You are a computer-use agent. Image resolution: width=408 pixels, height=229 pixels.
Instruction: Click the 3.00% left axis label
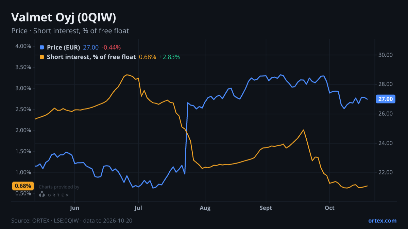pos(23,88)
